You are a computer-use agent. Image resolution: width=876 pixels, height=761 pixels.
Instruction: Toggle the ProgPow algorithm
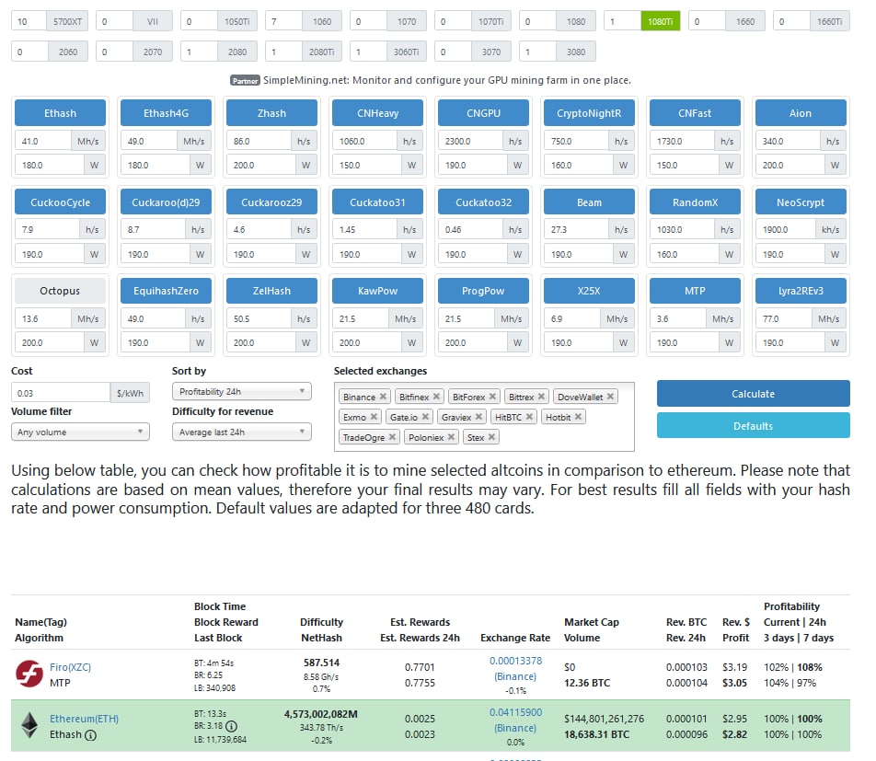pyautogui.click(x=483, y=291)
